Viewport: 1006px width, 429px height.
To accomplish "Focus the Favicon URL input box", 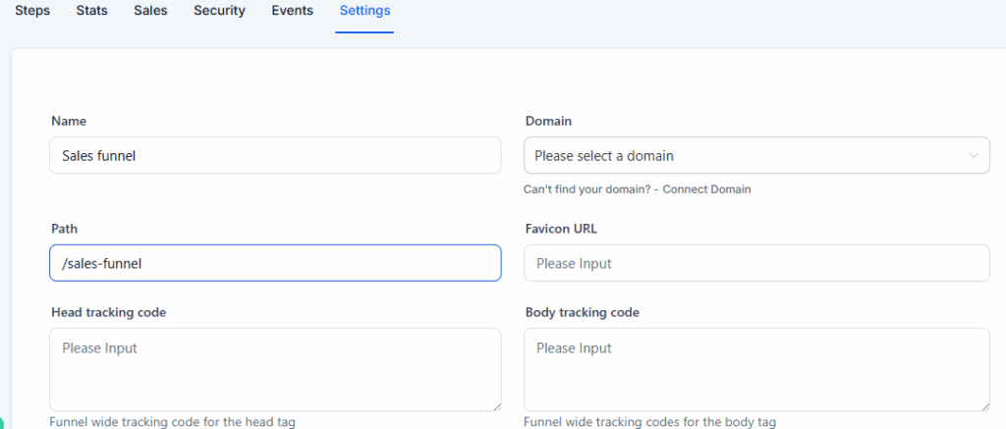I will (756, 263).
